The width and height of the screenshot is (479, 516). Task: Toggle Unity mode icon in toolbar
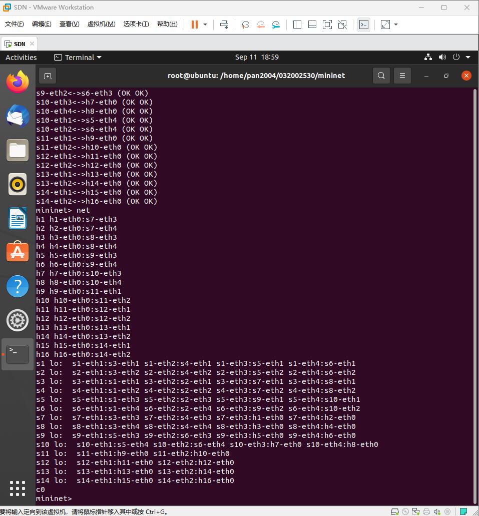(x=342, y=25)
